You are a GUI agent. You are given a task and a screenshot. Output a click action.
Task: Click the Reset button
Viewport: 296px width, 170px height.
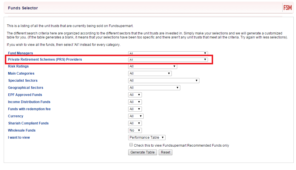pyautogui.click(x=166, y=152)
